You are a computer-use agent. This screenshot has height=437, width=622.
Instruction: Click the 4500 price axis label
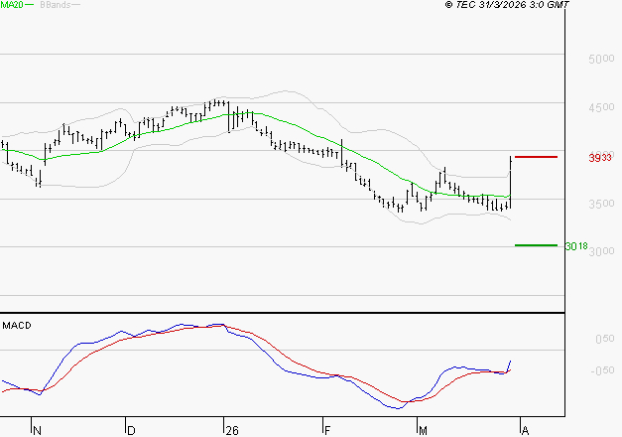coord(601,107)
